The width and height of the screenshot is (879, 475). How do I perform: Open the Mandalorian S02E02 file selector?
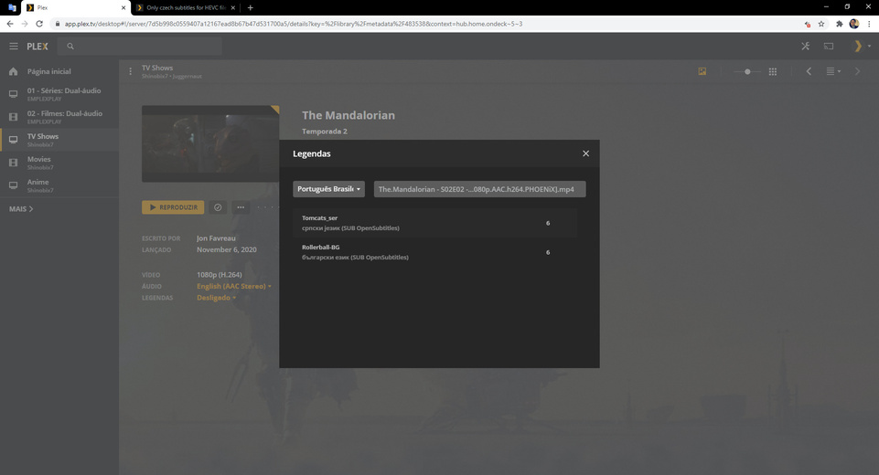coord(480,189)
